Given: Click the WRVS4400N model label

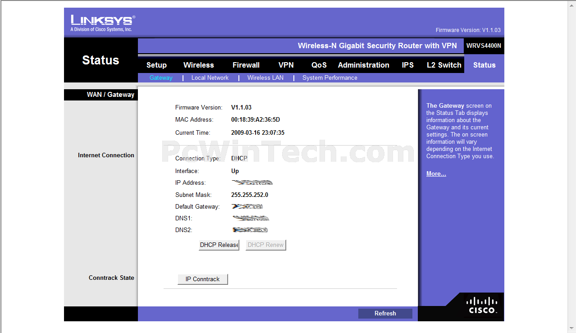Looking at the screenshot, I should point(484,46).
